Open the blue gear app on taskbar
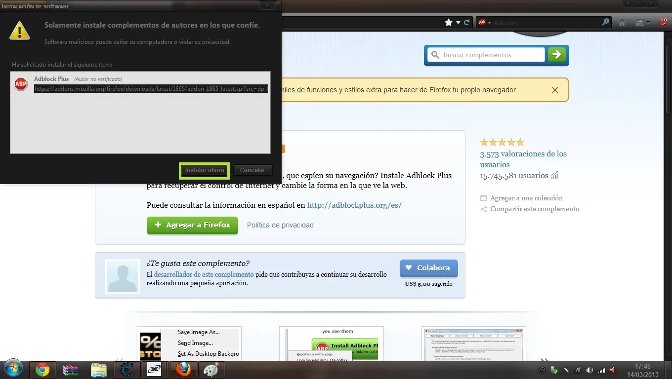Image resolution: width=672 pixels, height=379 pixels. 127,370
